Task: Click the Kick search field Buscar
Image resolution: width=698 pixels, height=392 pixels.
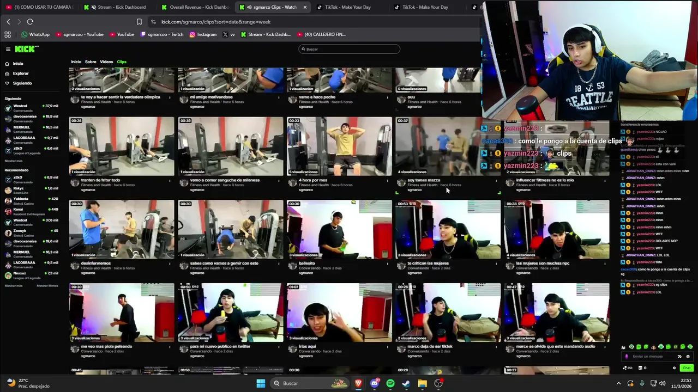Action: (x=349, y=49)
